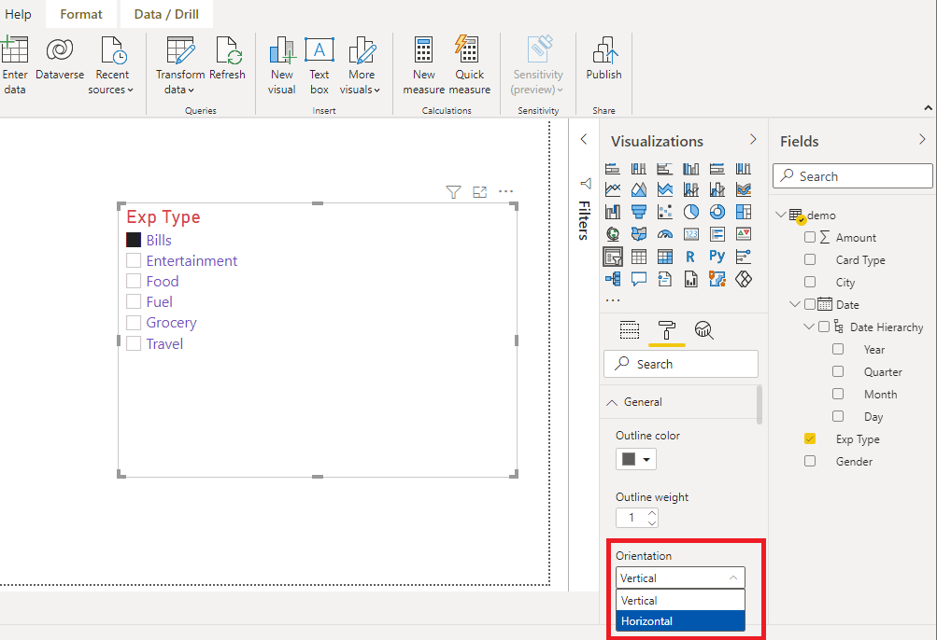This screenshot has height=640, width=937.
Task: Uncheck the Exp Type field
Action: (809, 438)
